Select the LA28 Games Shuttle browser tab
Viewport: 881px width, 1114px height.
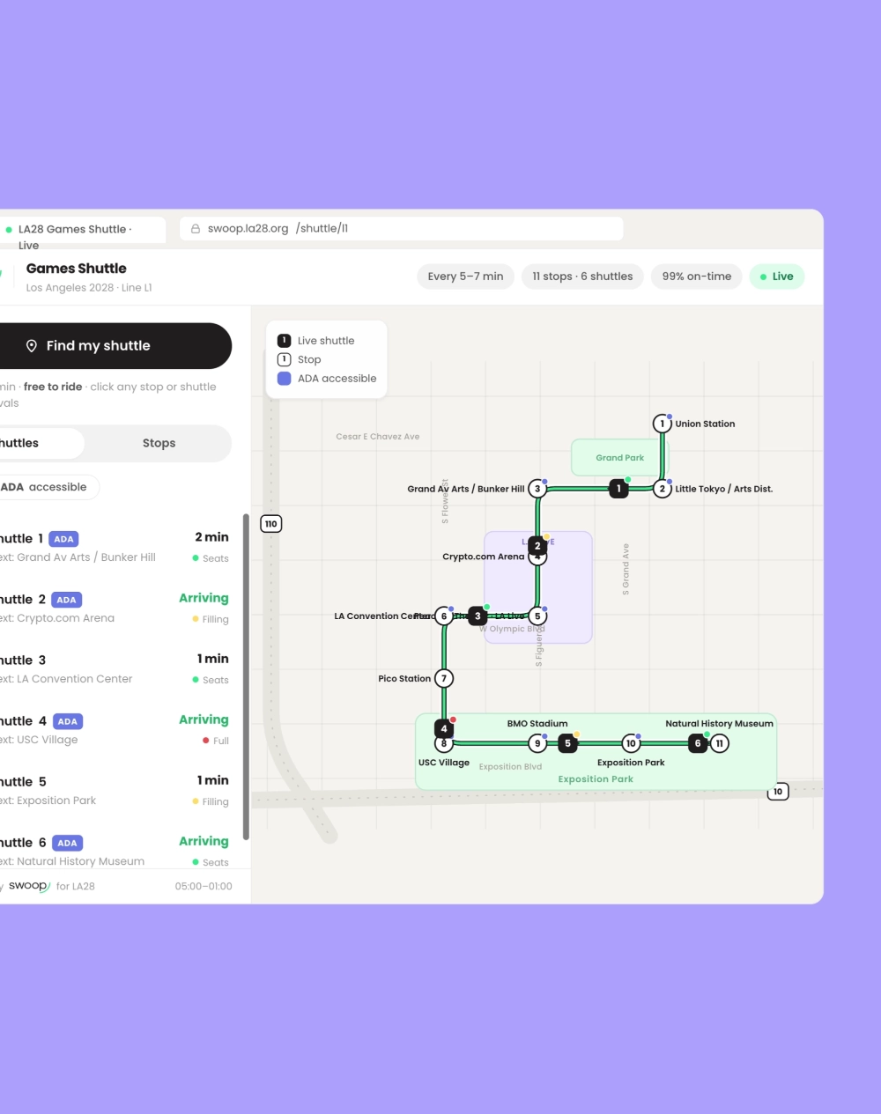point(83,229)
